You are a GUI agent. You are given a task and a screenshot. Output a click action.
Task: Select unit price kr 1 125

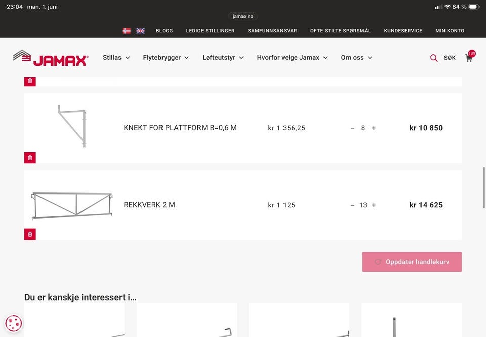(x=281, y=205)
